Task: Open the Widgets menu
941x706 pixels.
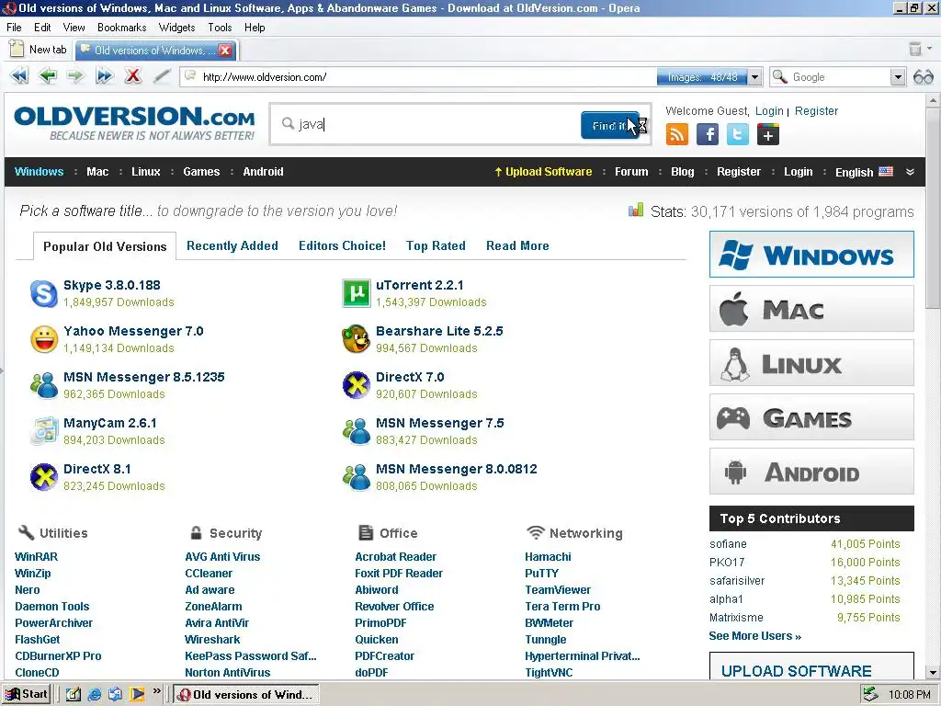Action: [177, 27]
